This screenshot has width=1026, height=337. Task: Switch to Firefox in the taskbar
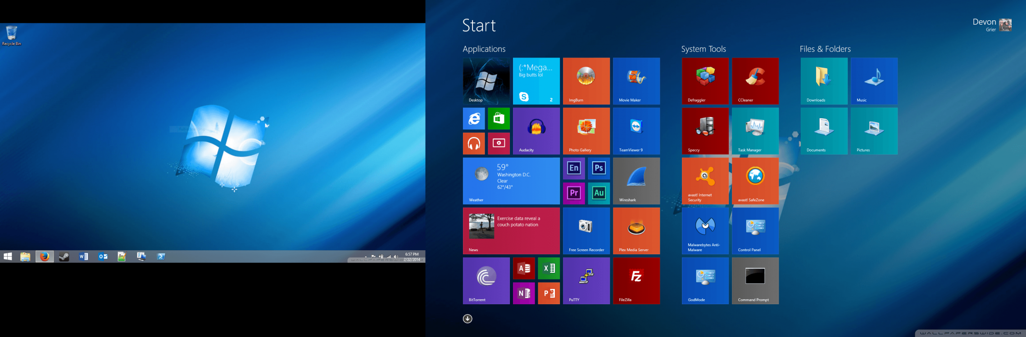pos(45,257)
